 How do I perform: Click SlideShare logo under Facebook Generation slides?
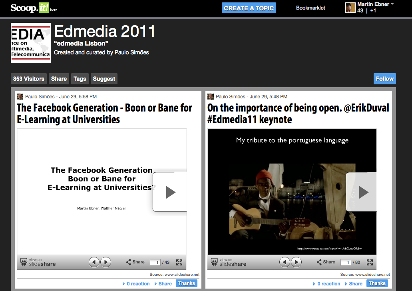38,262
